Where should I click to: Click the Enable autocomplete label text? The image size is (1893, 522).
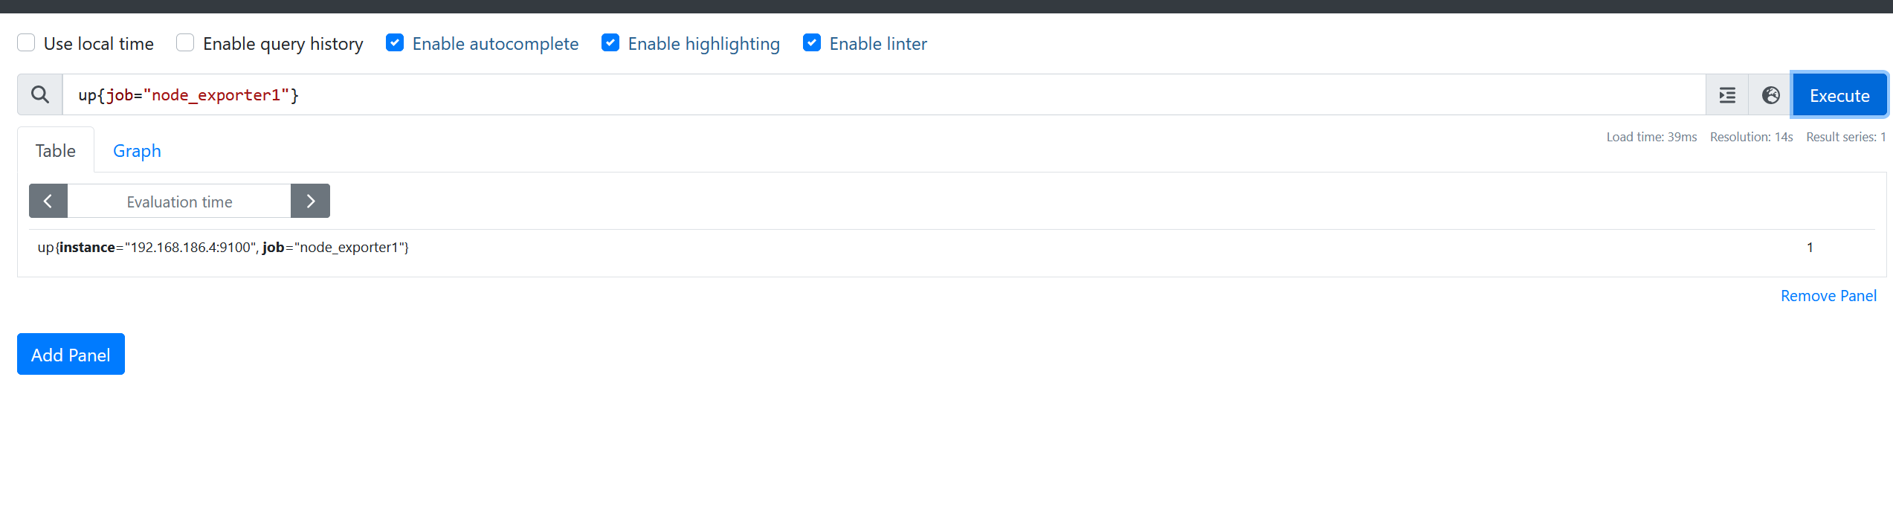tap(495, 44)
